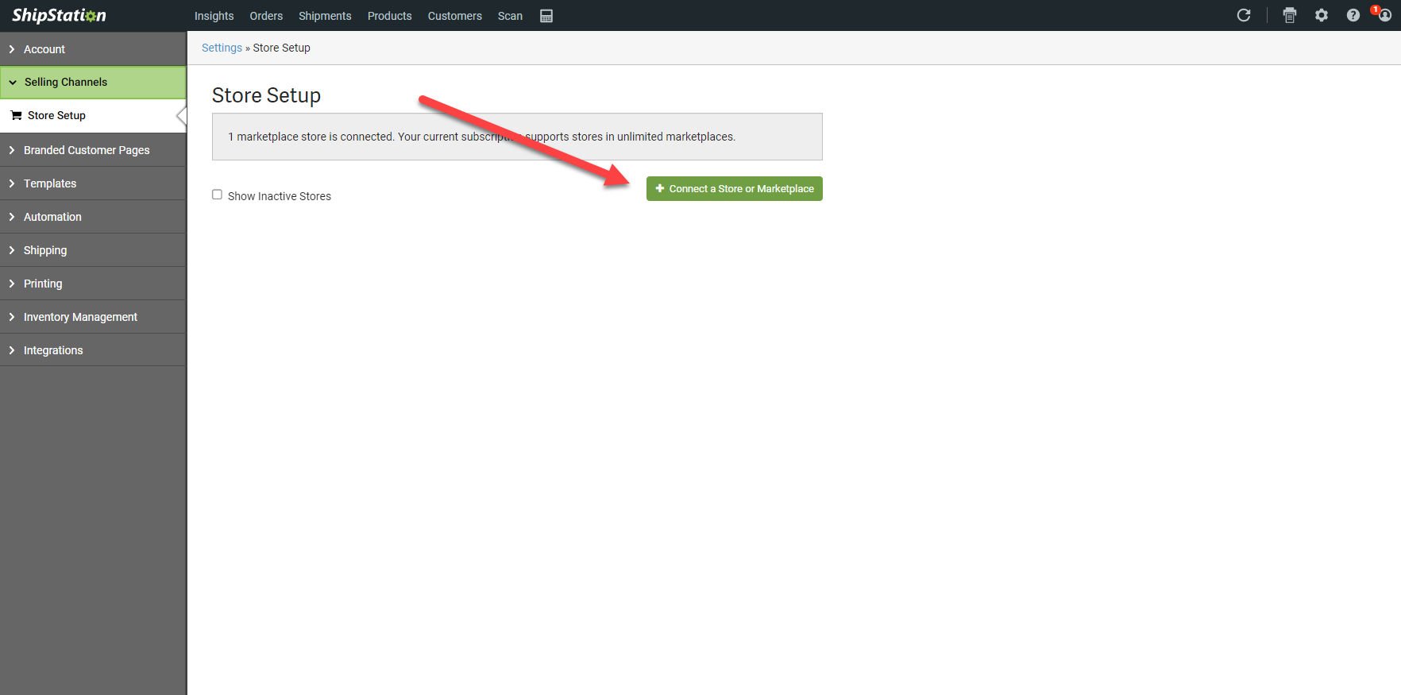Image resolution: width=1401 pixels, height=695 pixels.
Task: Click the Store Setup page heading
Action: (x=266, y=95)
